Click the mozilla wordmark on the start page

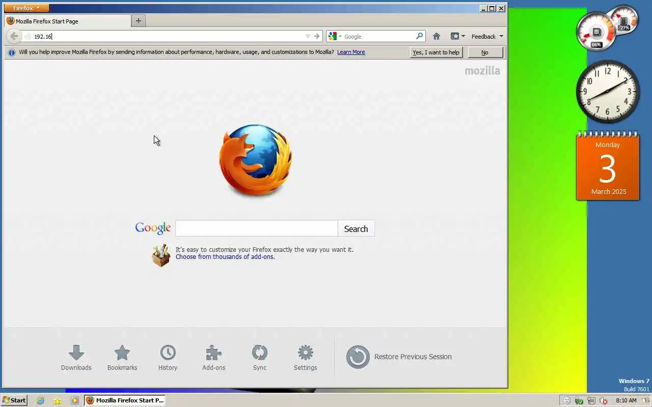(x=482, y=71)
